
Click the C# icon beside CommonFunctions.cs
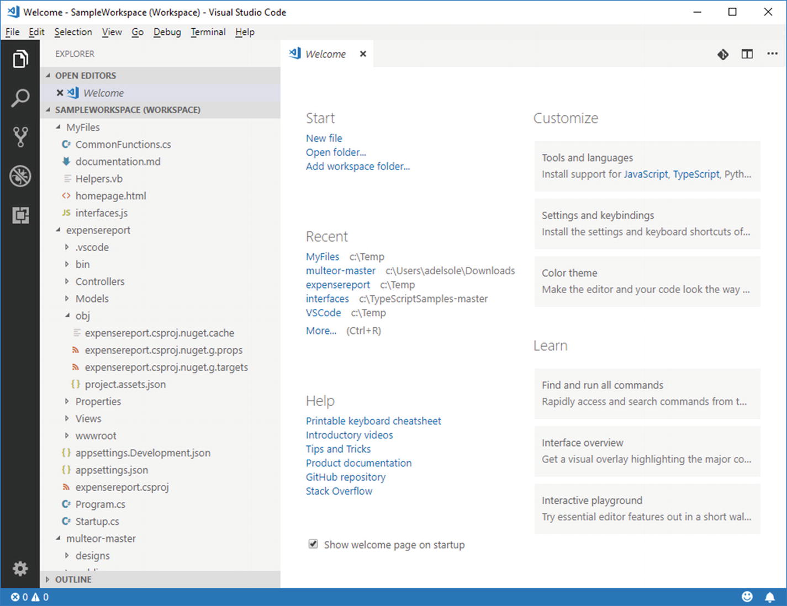(x=66, y=144)
